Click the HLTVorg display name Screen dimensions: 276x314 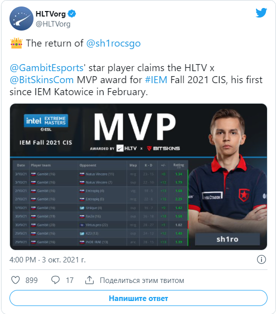50,14
